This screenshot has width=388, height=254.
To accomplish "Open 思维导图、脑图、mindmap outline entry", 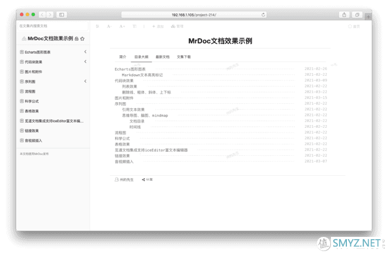I will point(145,115).
